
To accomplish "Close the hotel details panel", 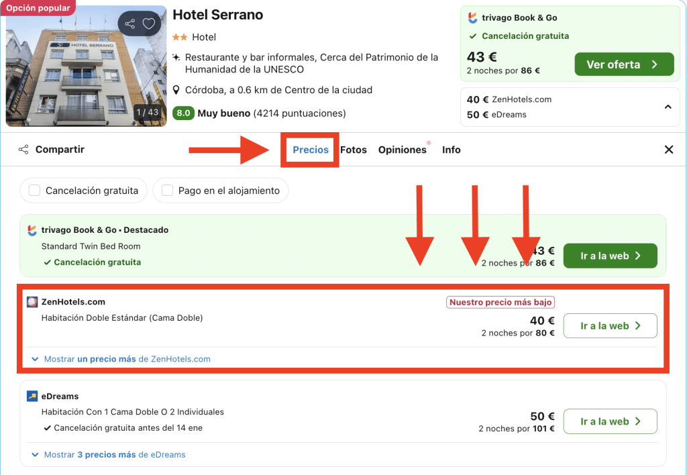I will click(x=668, y=150).
